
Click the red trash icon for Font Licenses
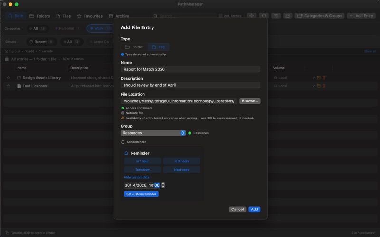[324, 86]
